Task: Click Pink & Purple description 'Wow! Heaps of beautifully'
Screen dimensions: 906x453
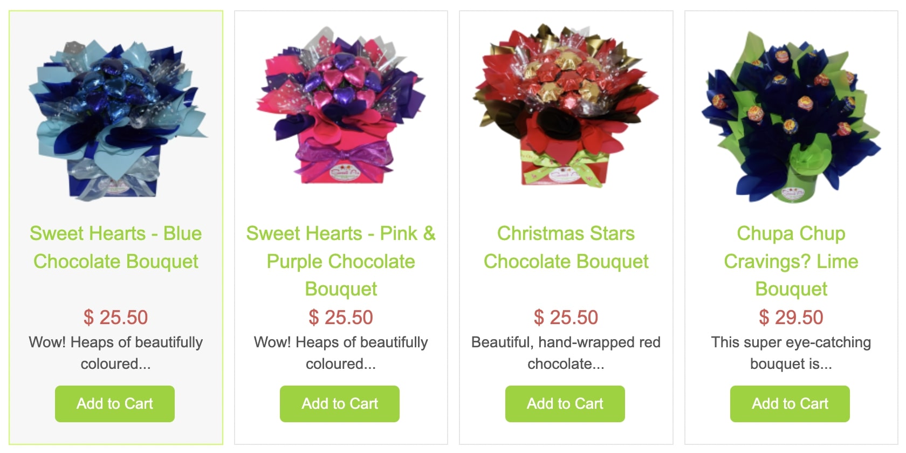Action: coord(341,342)
